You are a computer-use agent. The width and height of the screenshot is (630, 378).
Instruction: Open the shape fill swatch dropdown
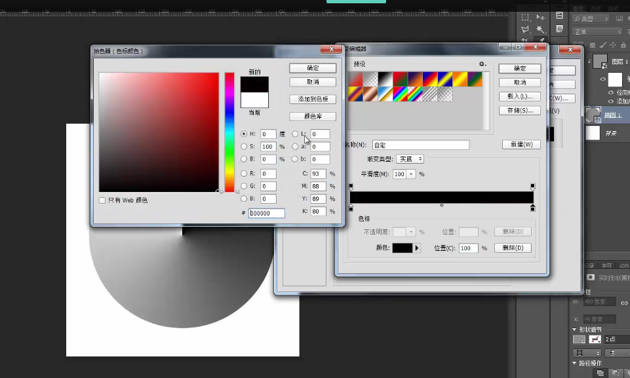tap(579, 339)
